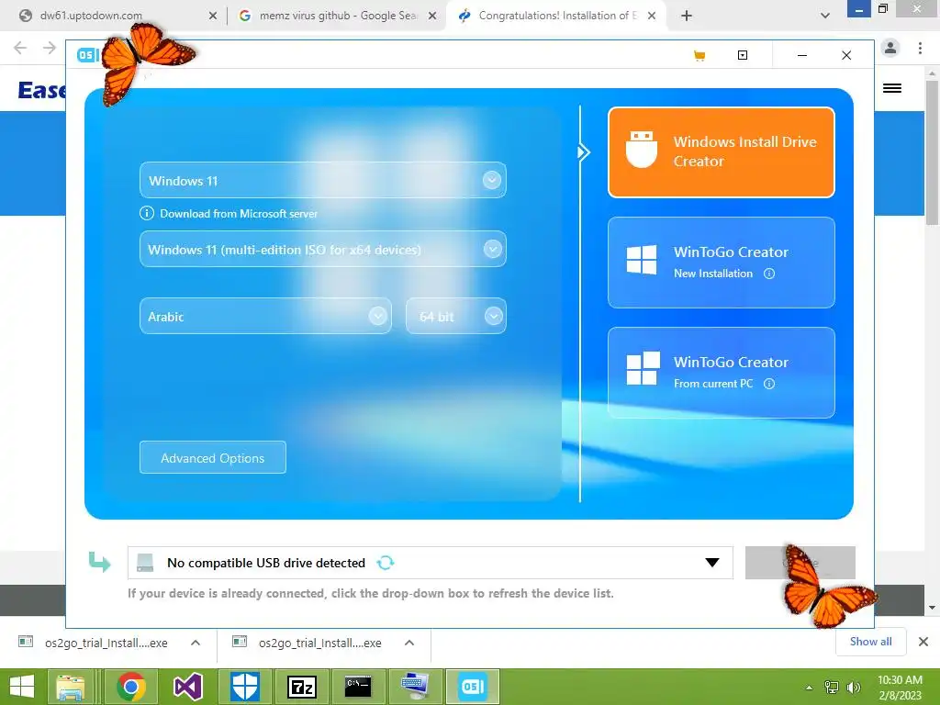Select WinToGo Creator New Installation mode

(722, 263)
